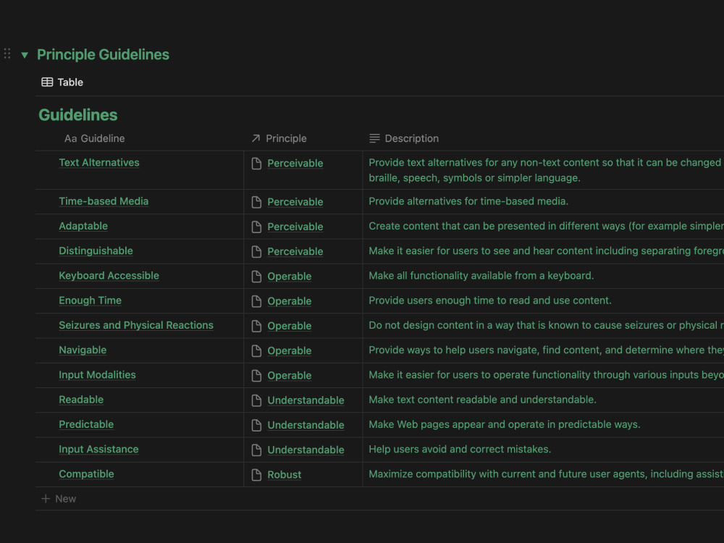The height and width of the screenshot is (543, 724).
Task: Click the plus icon to add new row
Action: pos(45,499)
